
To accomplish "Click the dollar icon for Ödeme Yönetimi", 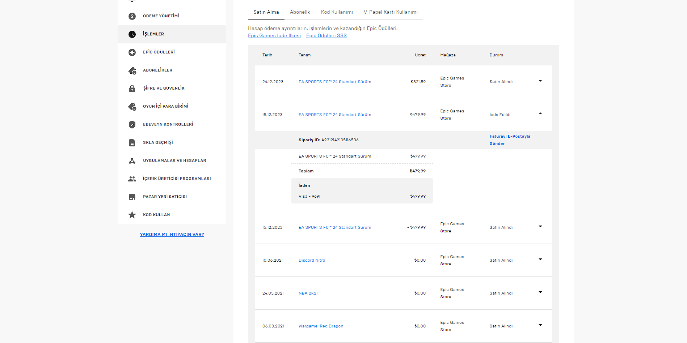I will pos(132,16).
